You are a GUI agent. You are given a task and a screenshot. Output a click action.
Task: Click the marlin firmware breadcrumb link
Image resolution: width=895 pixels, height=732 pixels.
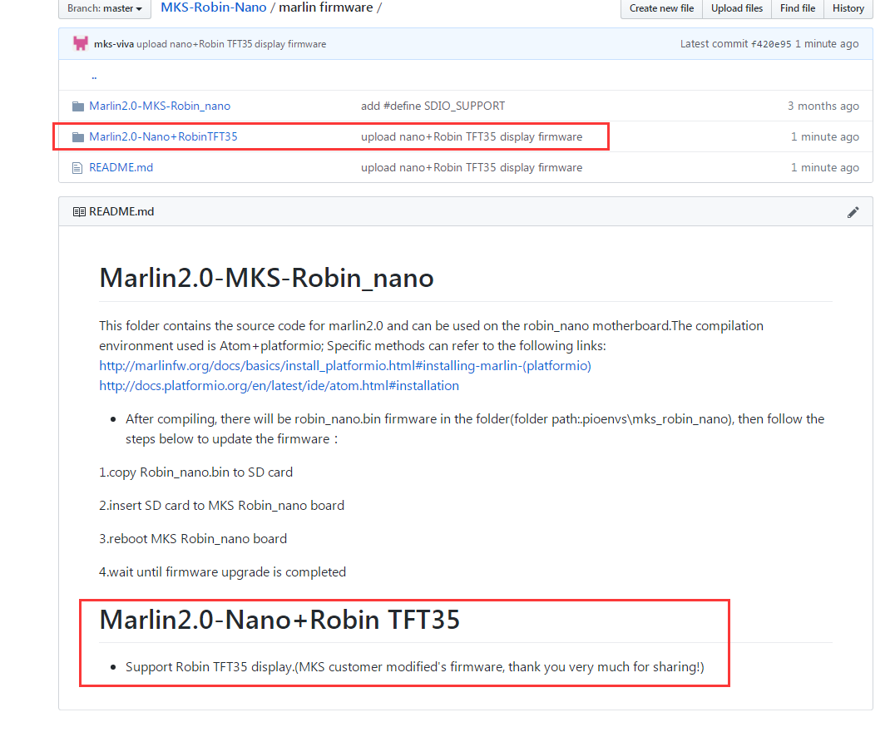tap(326, 7)
